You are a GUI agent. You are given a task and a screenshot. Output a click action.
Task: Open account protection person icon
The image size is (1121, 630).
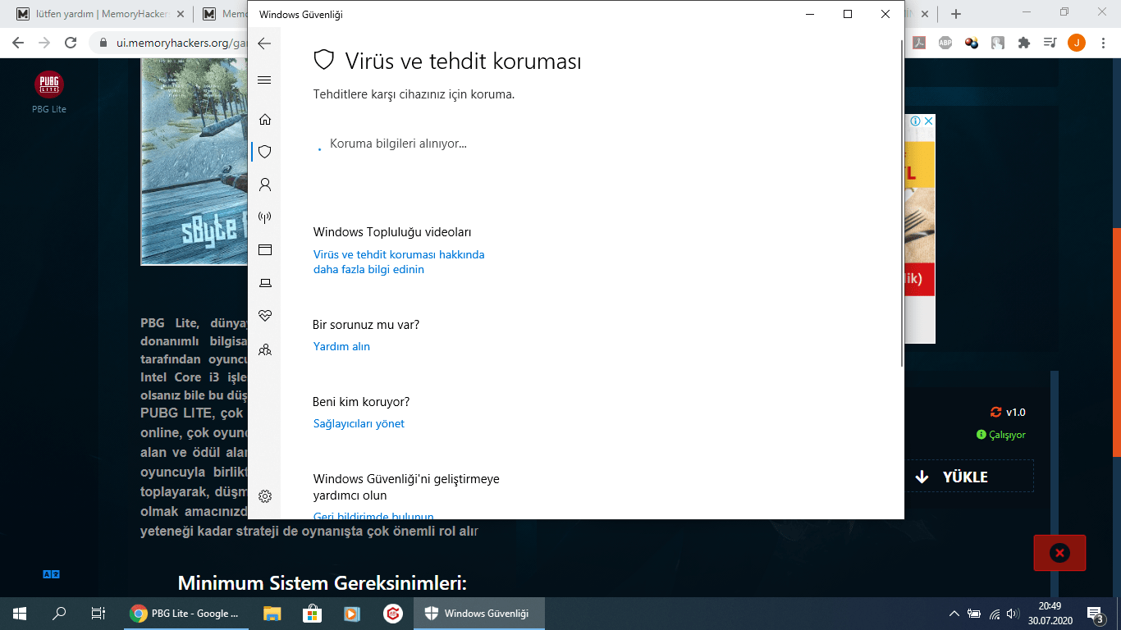tap(264, 185)
